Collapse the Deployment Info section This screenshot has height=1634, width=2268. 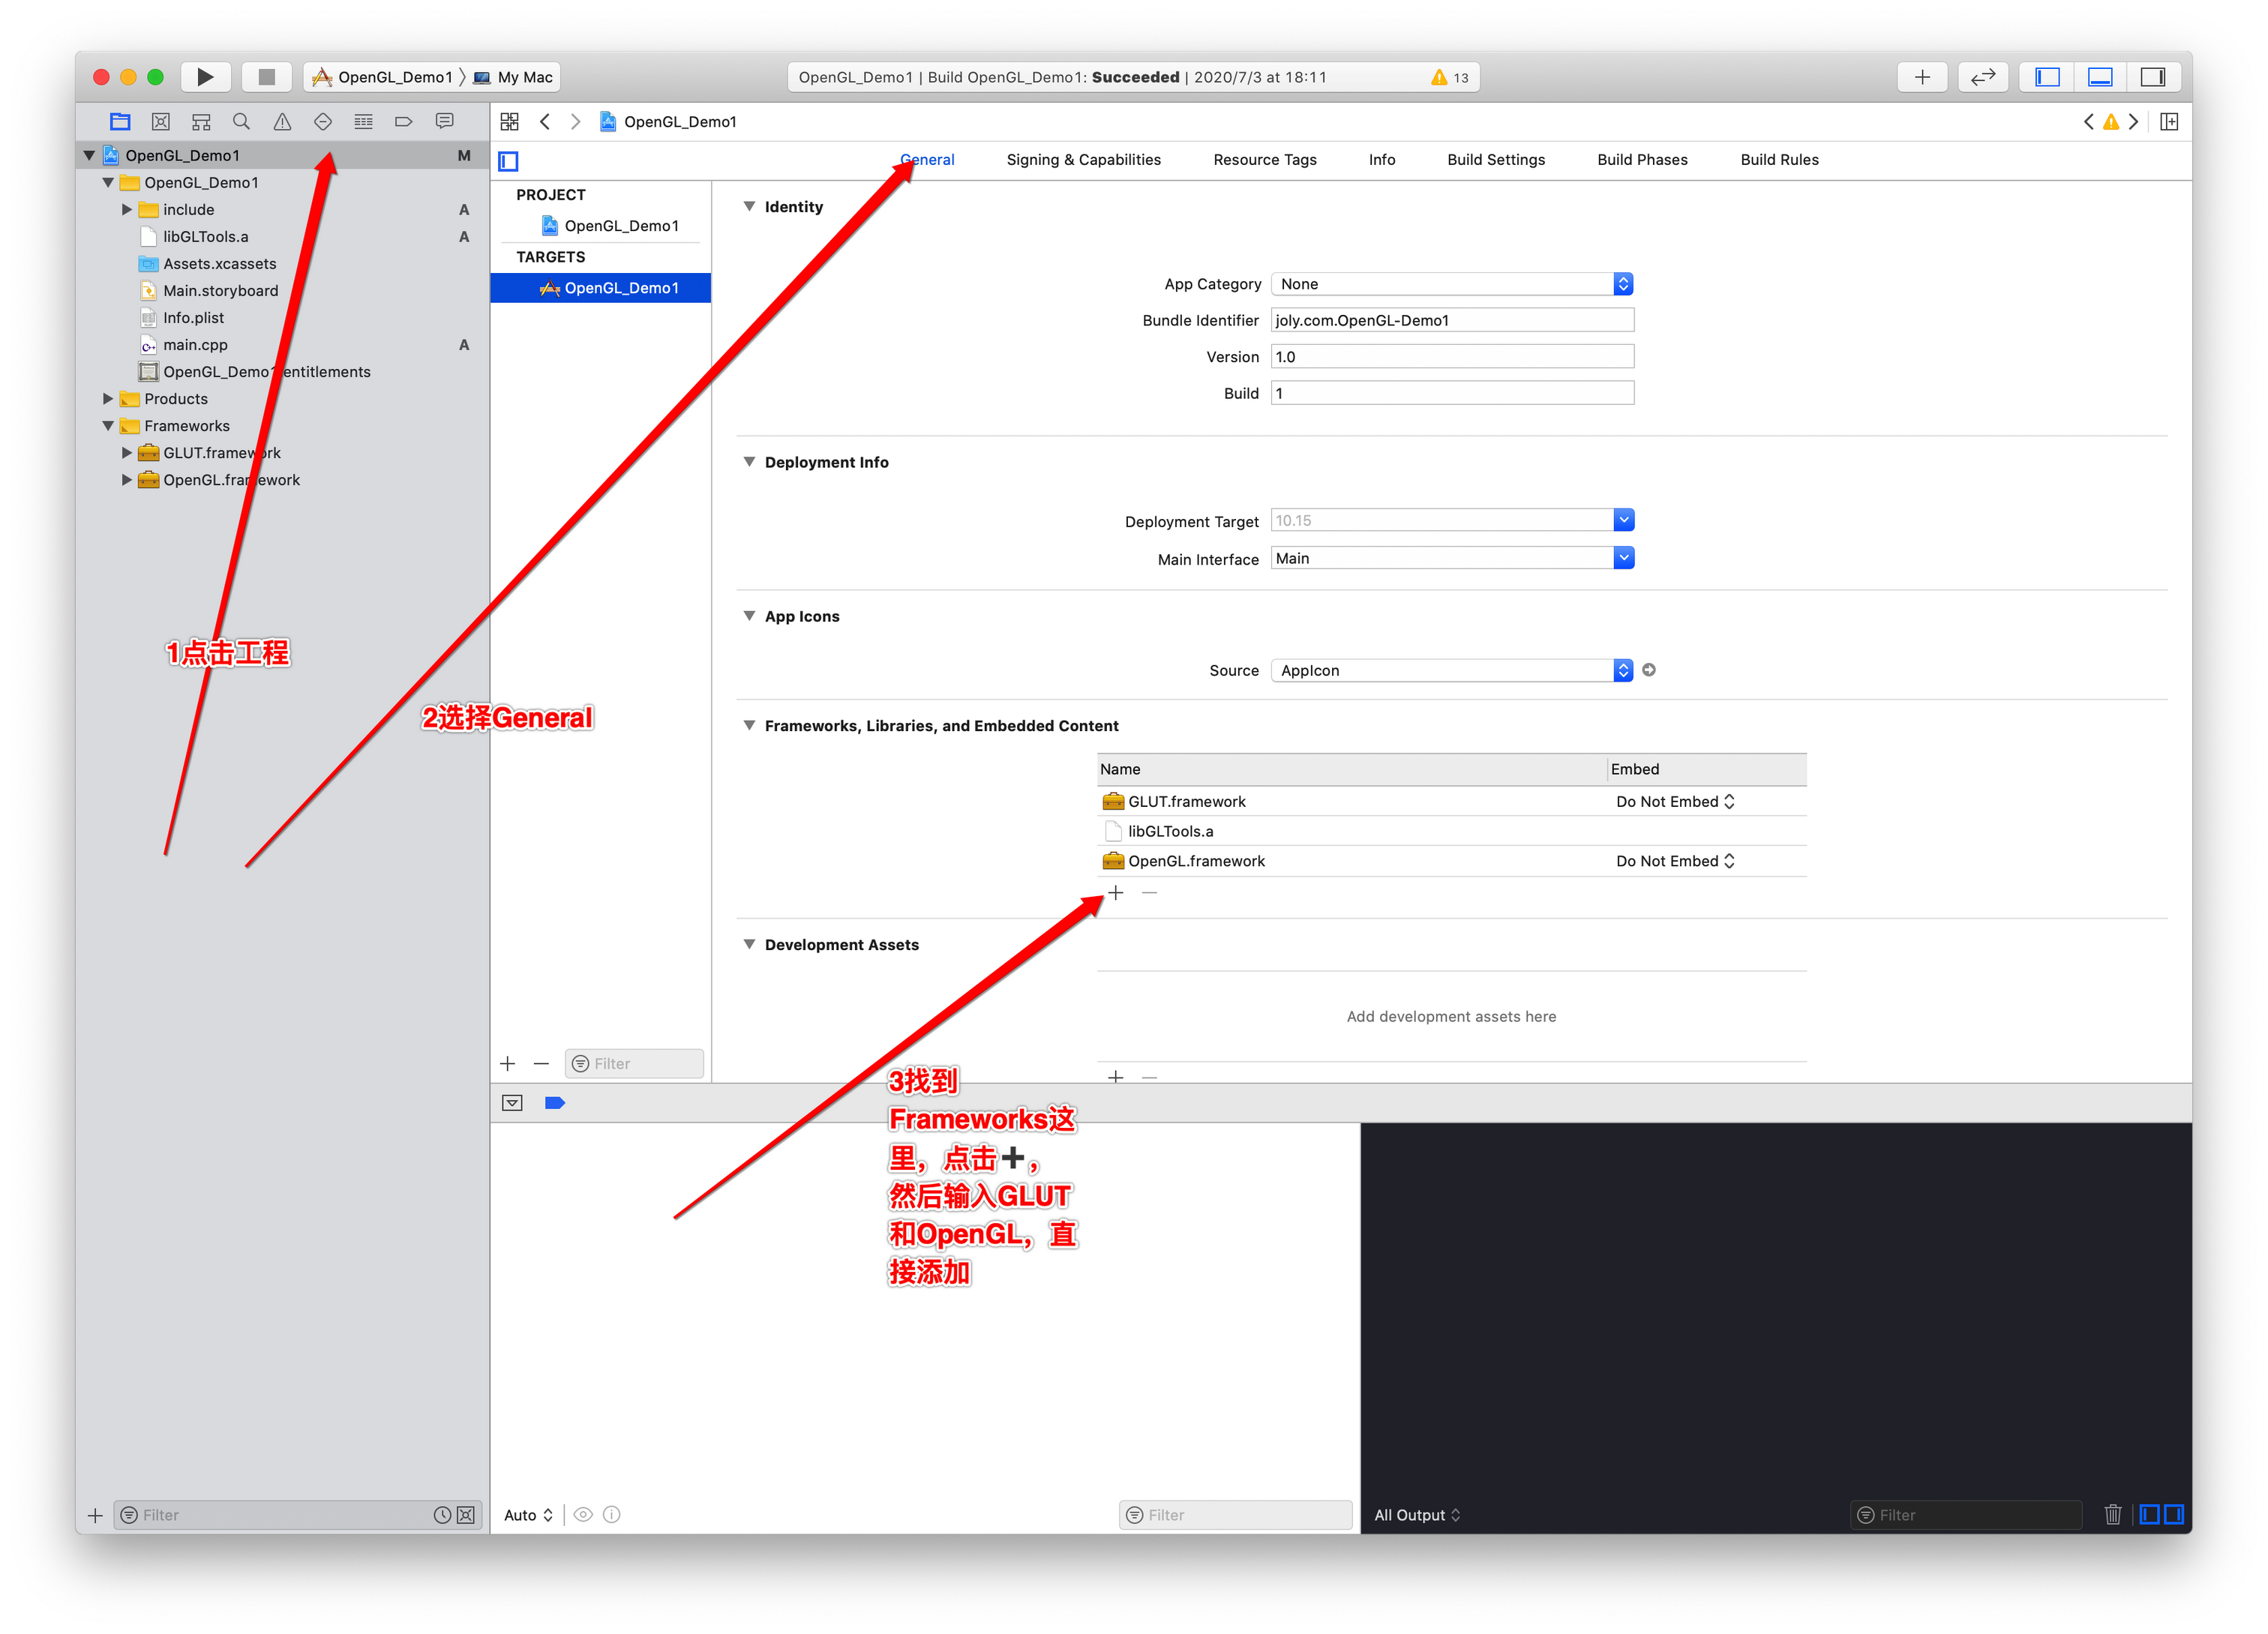[x=749, y=462]
